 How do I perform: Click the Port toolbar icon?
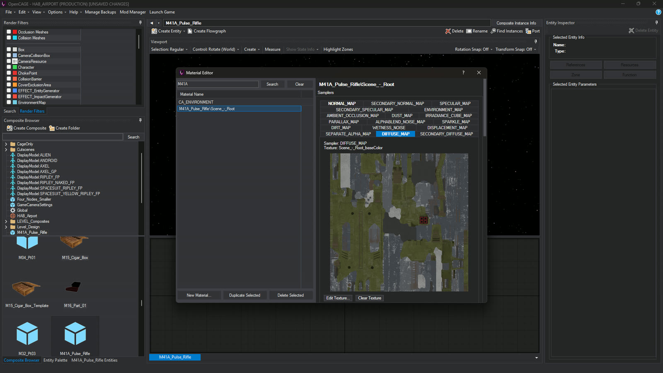pos(528,31)
